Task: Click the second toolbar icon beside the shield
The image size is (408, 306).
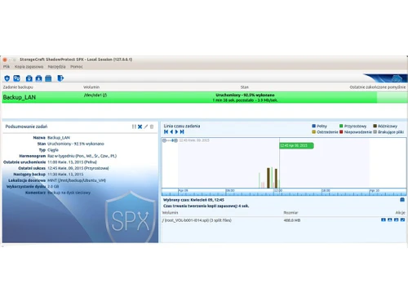Action: [x=16, y=78]
